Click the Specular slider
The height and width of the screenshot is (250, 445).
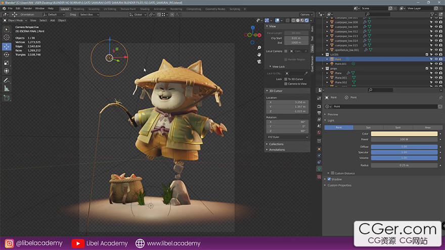click(404, 152)
